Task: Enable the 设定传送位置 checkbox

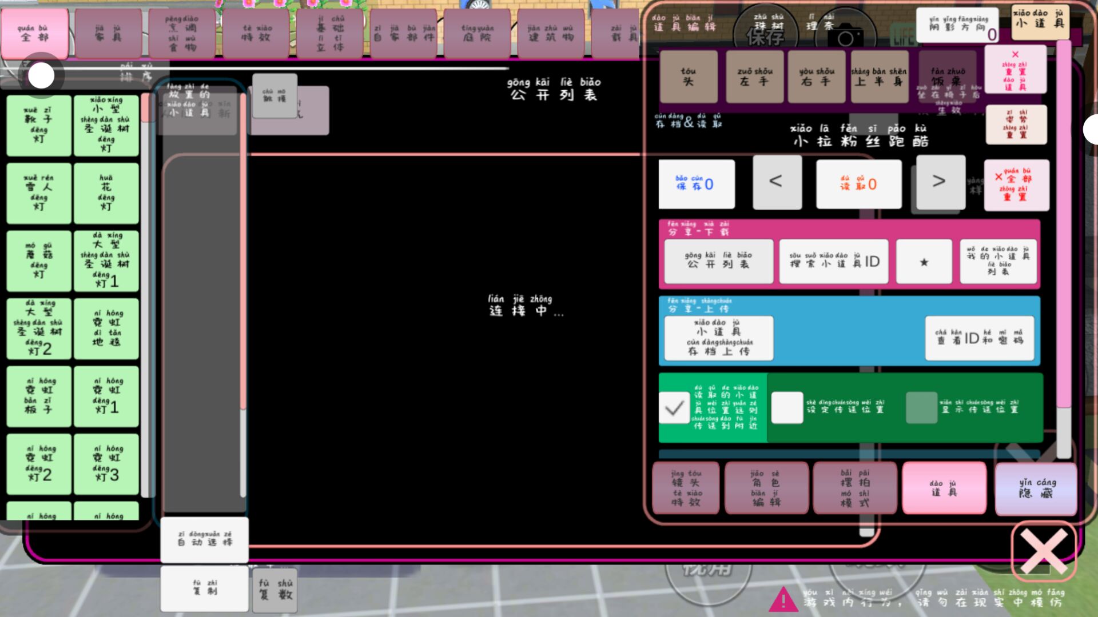Action: coord(787,407)
